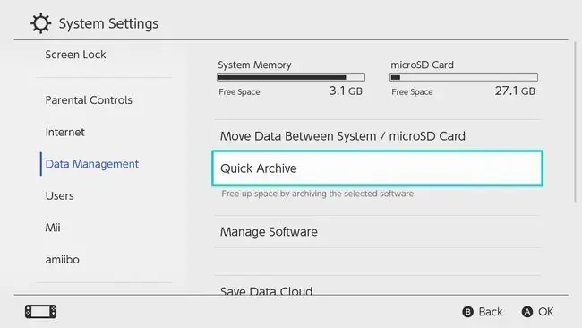Screen dimensions: 582x328
Task: Click the microSD Card usage bar
Action: point(464,77)
